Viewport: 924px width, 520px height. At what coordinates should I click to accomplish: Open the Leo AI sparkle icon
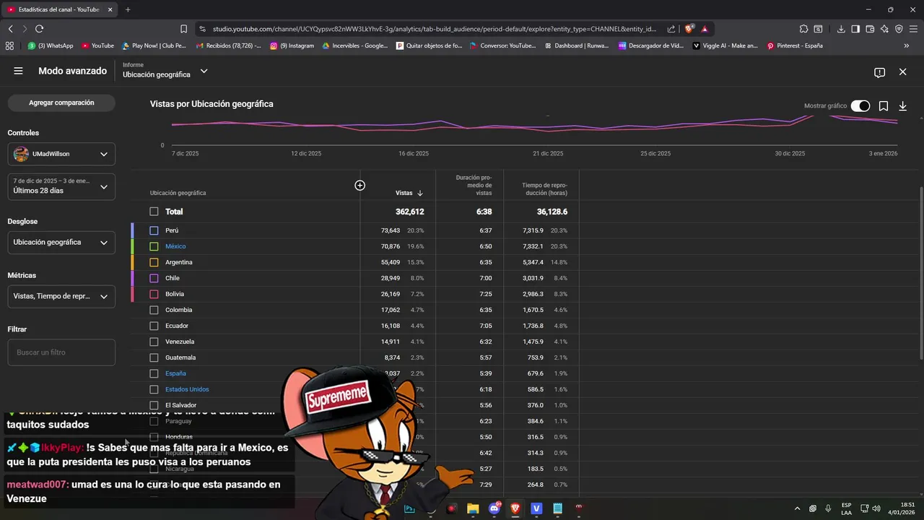pyautogui.click(x=884, y=29)
